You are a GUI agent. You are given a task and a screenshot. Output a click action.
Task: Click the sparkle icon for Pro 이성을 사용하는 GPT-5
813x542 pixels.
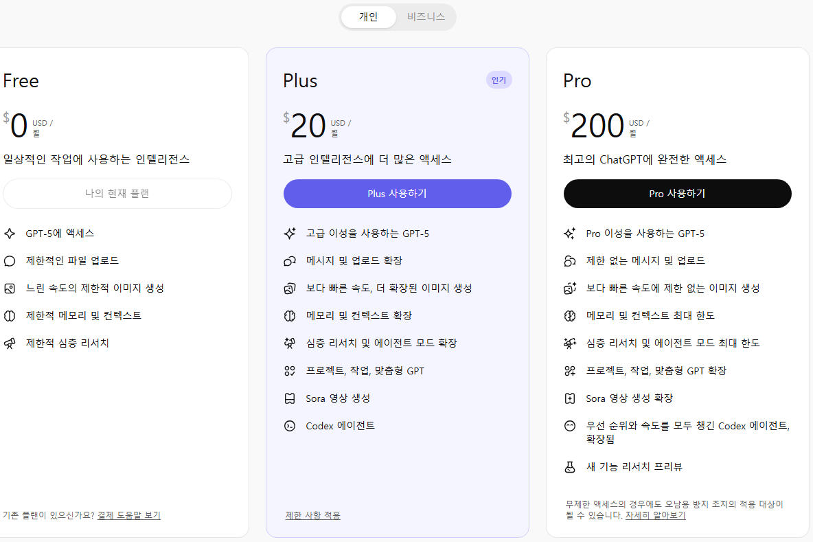click(x=570, y=234)
